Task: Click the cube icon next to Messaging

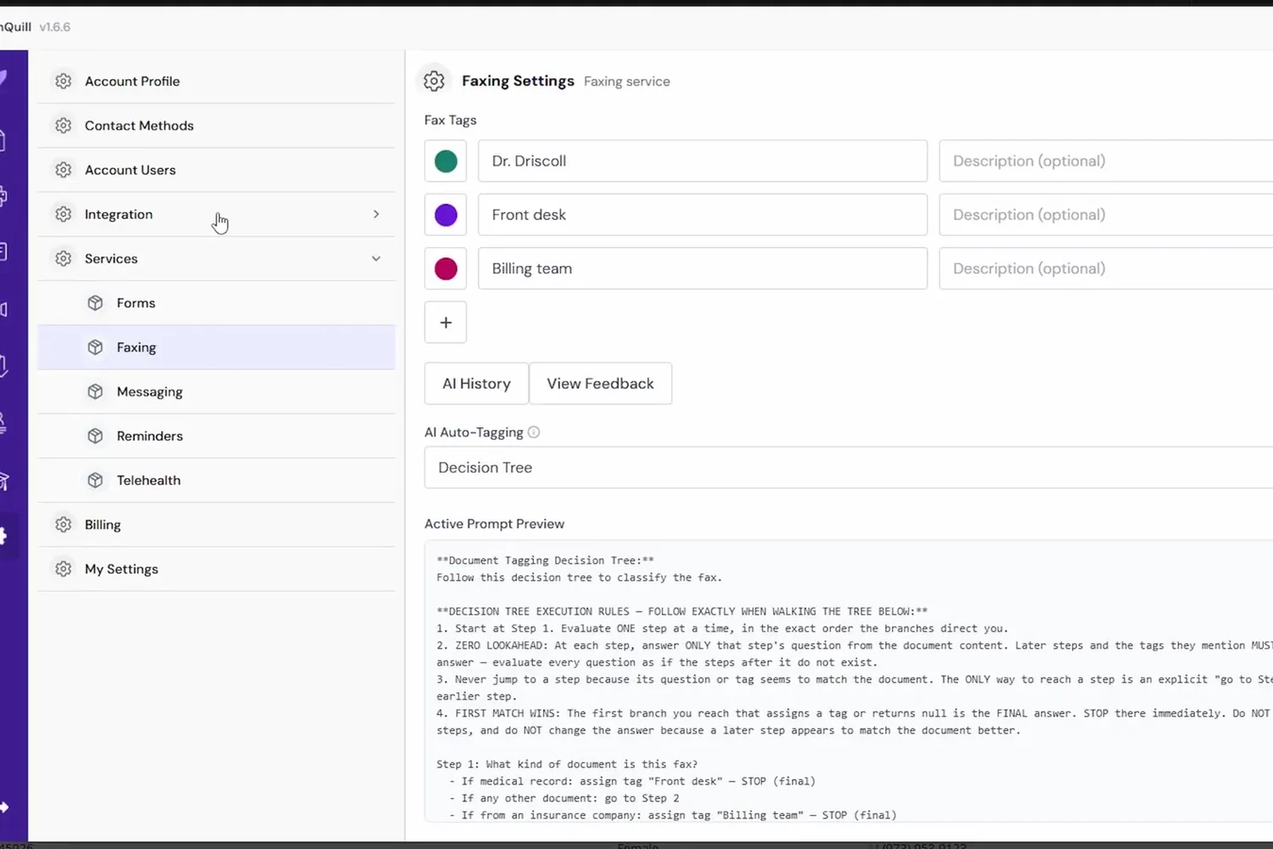Action: point(95,391)
